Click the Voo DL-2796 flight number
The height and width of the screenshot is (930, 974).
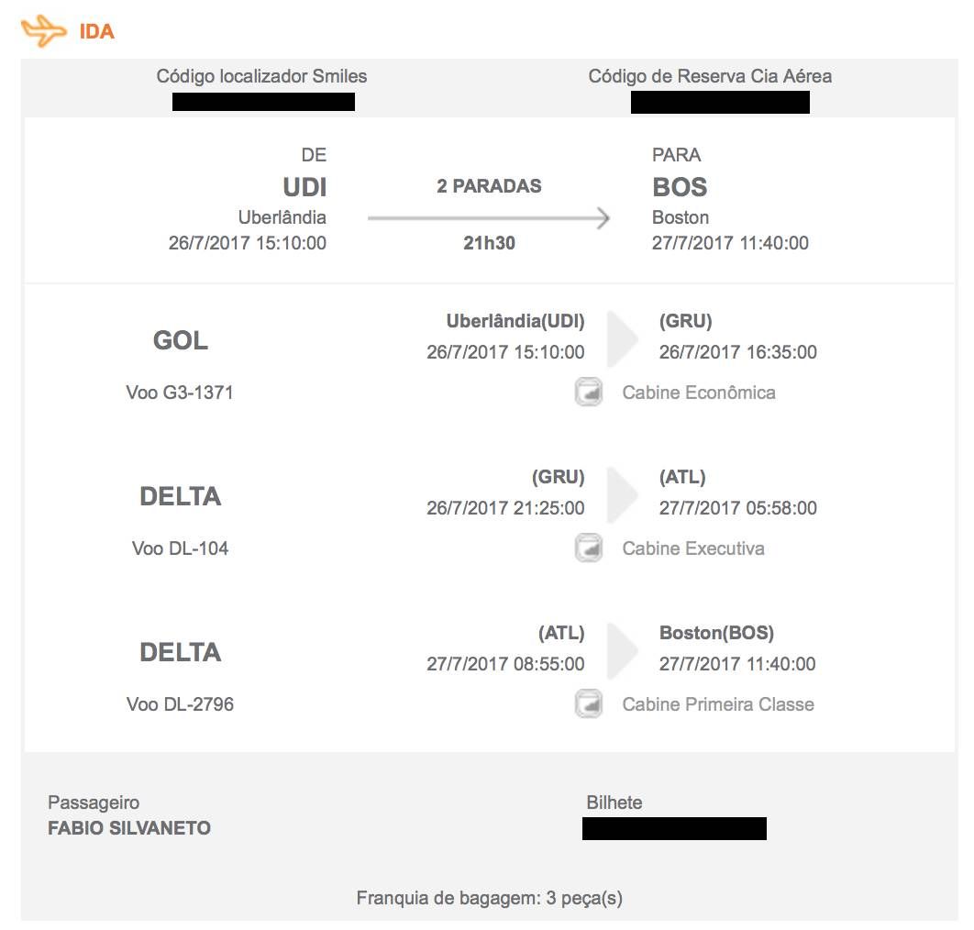180,704
